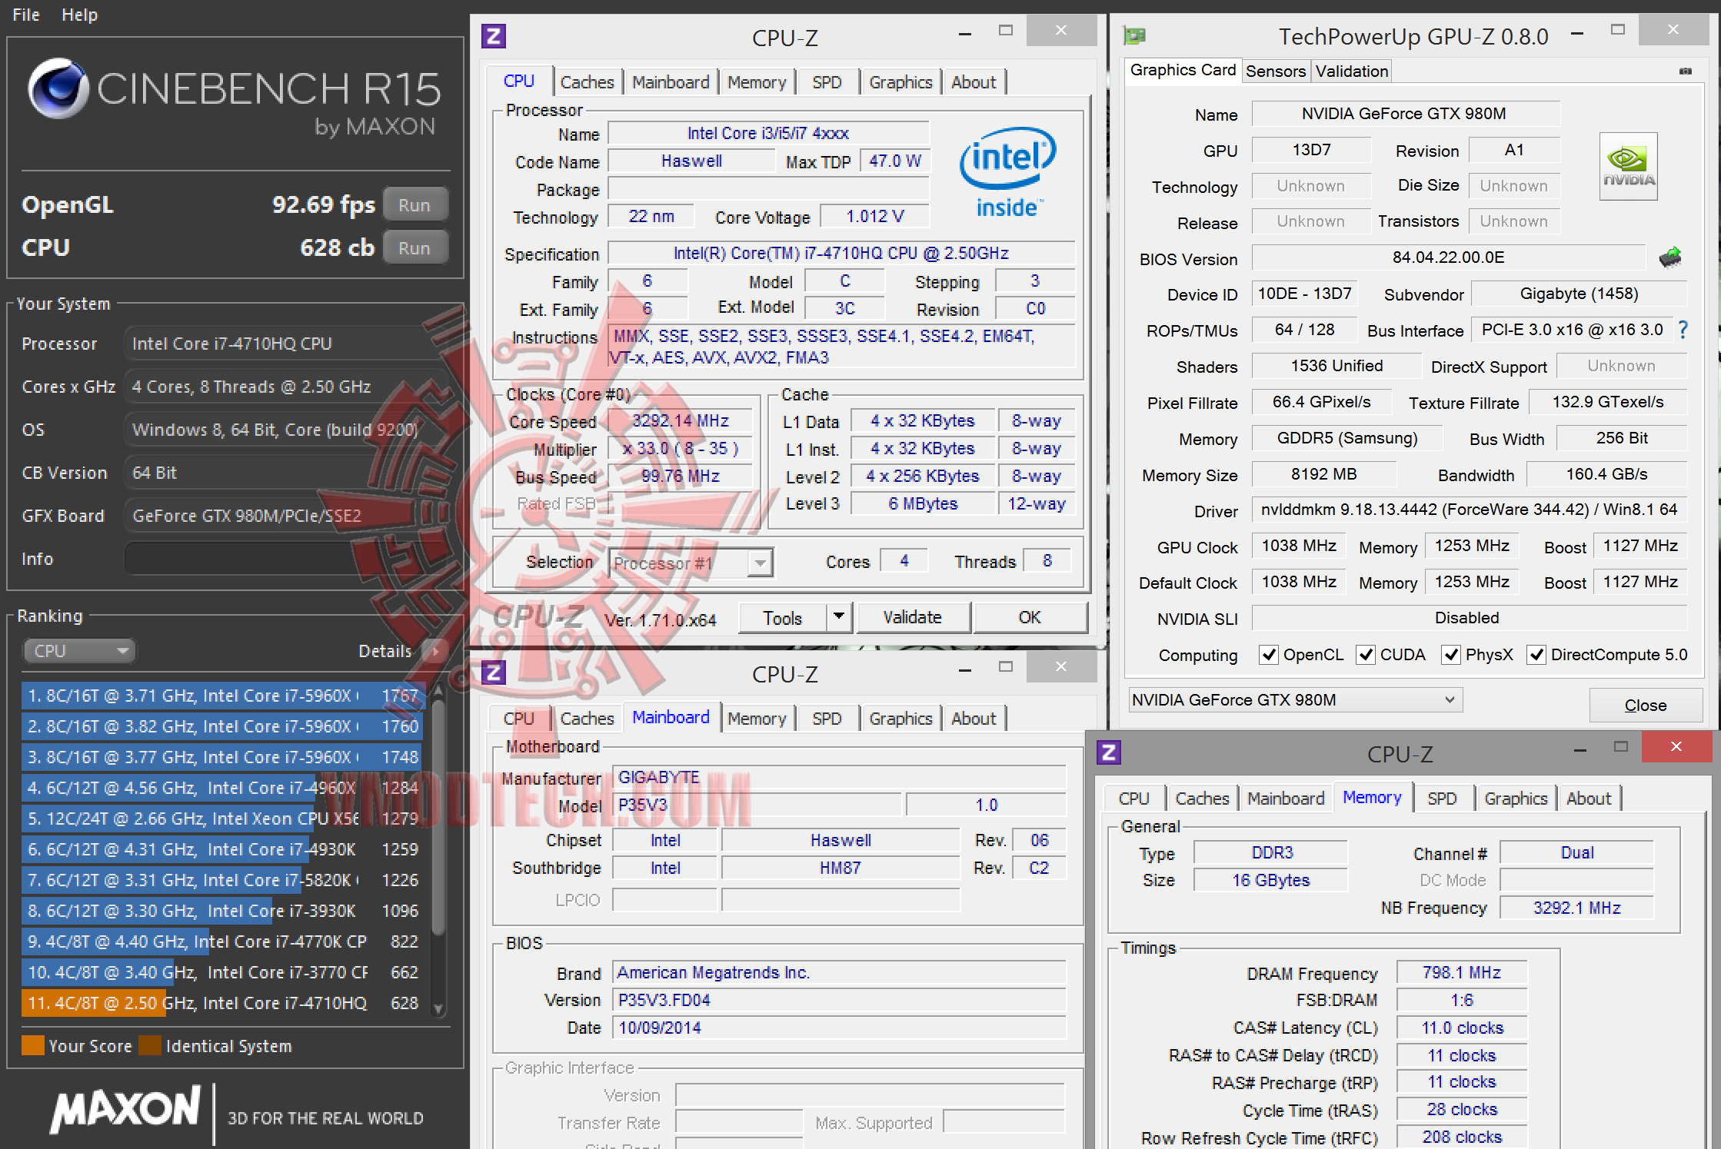Click the ranking list scrollbar
The width and height of the screenshot is (1721, 1149).
(x=438, y=815)
